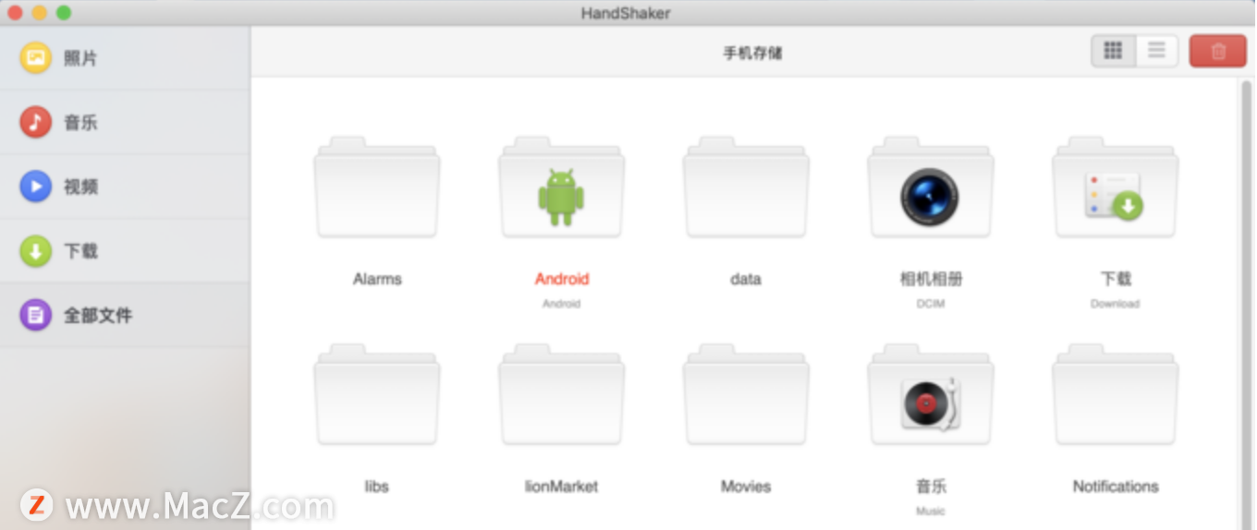1257x530 pixels.
Task: Click the 视频 sidebar label
Action: [80, 187]
